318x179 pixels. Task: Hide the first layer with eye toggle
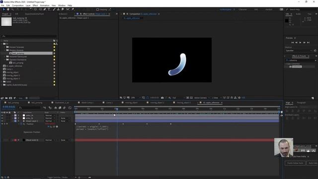pyautogui.click(x=2, y=115)
